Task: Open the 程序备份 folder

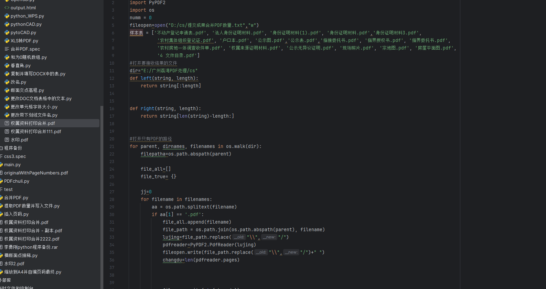Action: pyautogui.click(x=13, y=148)
